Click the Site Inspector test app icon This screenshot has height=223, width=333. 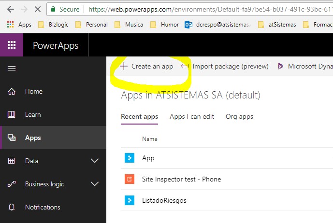coord(129,179)
